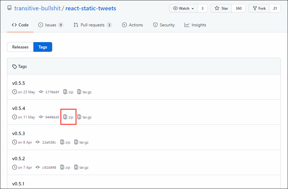Viewport: 288px width, 189px height.
Task: Download the tar.gz for v0.5.5
Action: coord(84,92)
